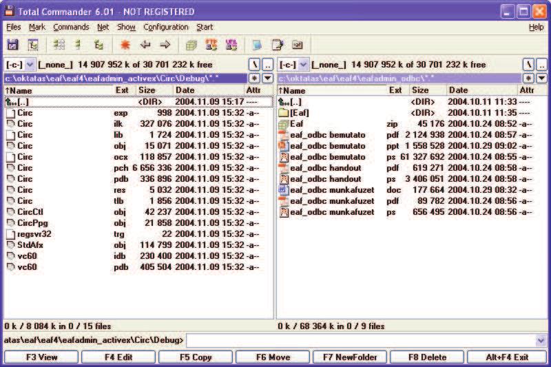The height and width of the screenshot is (367, 551).
Task: Open the directory tree toolbar icon
Action: coord(33,45)
